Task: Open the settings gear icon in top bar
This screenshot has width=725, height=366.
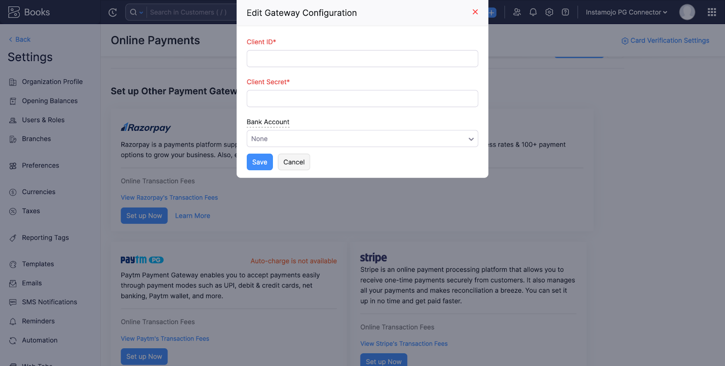Action: (549, 12)
